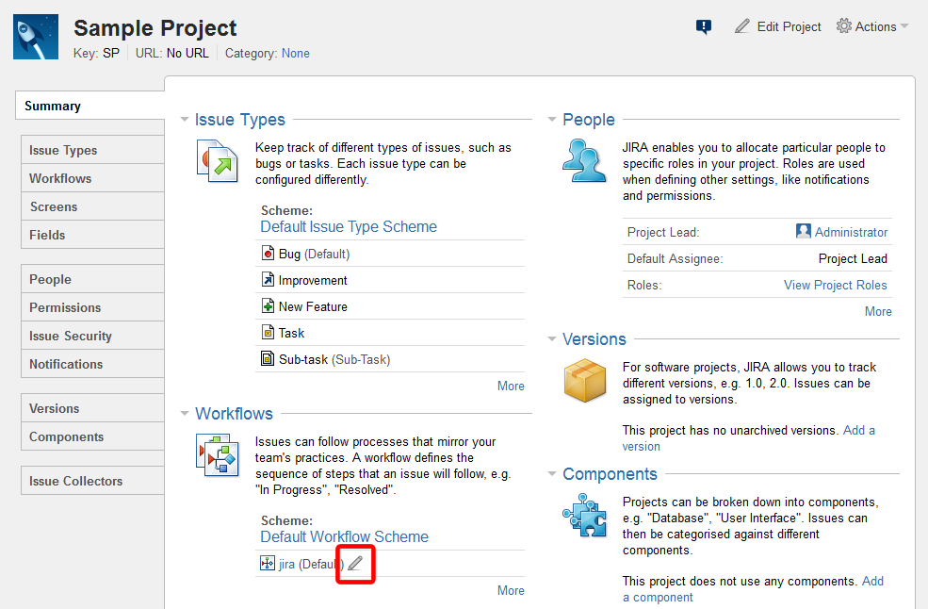The image size is (928, 609).
Task: Open the People sidebar tab
Action: pos(93,279)
